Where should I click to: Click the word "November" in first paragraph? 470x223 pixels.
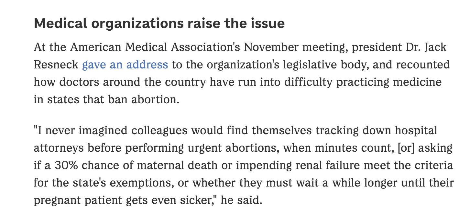271,47
